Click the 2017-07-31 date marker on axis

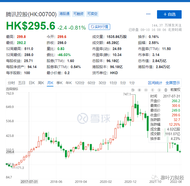pos(29,182)
